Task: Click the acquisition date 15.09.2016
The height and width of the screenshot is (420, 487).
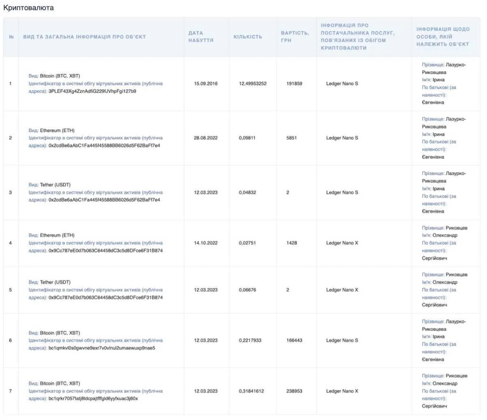Action: pos(205,84)
